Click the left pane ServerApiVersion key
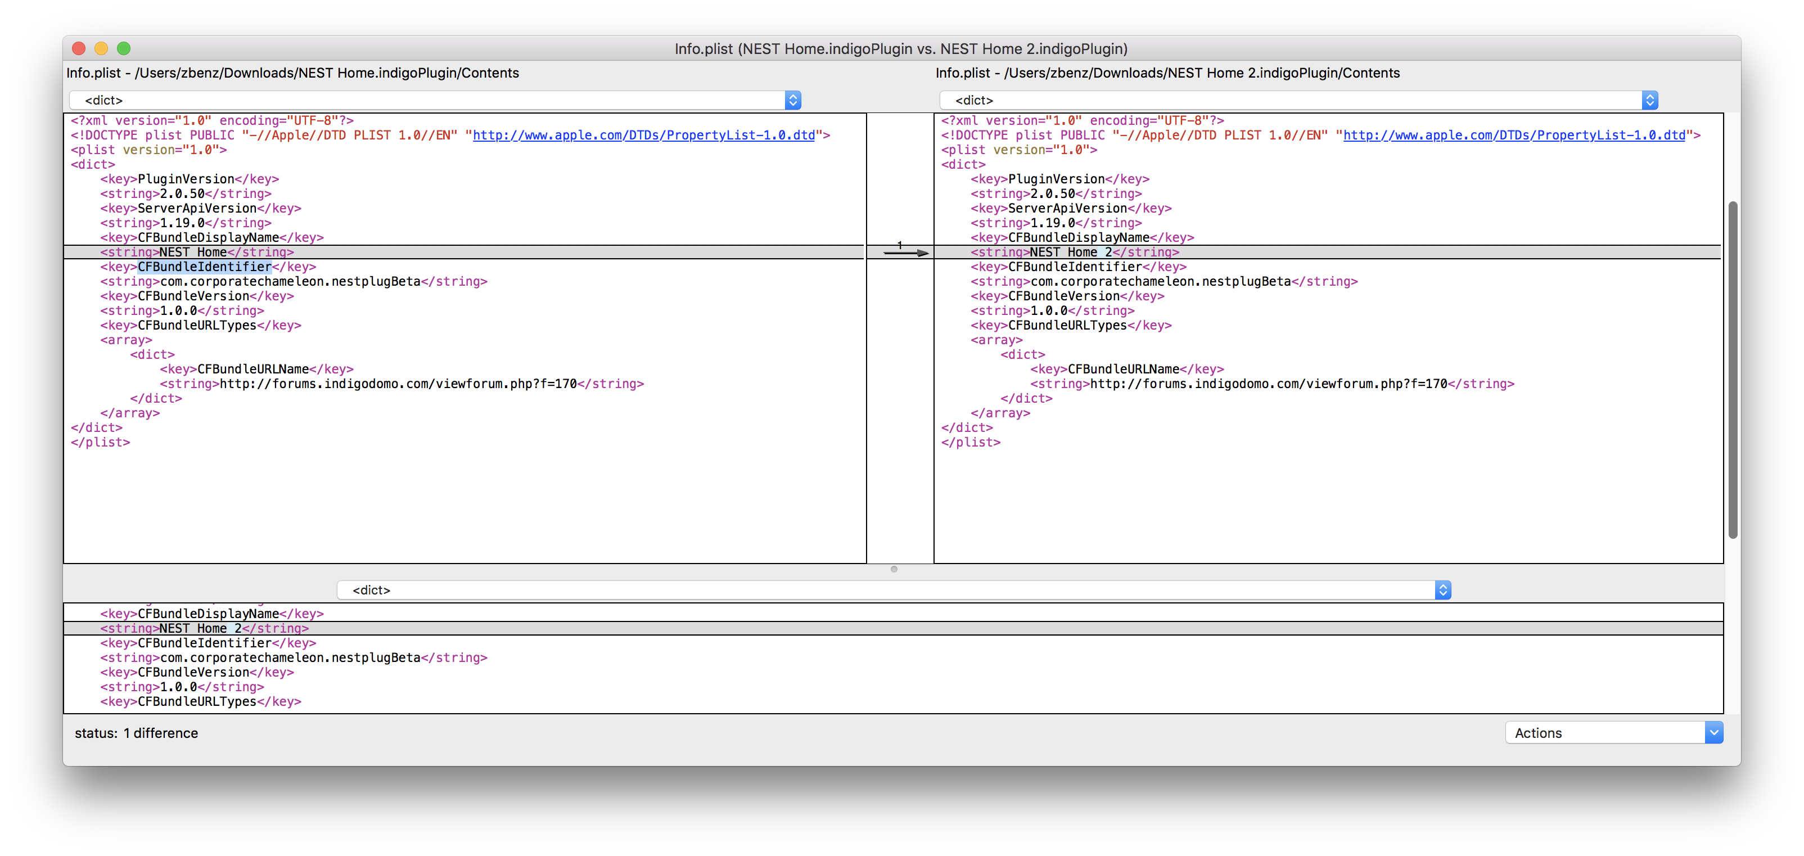 200,209
